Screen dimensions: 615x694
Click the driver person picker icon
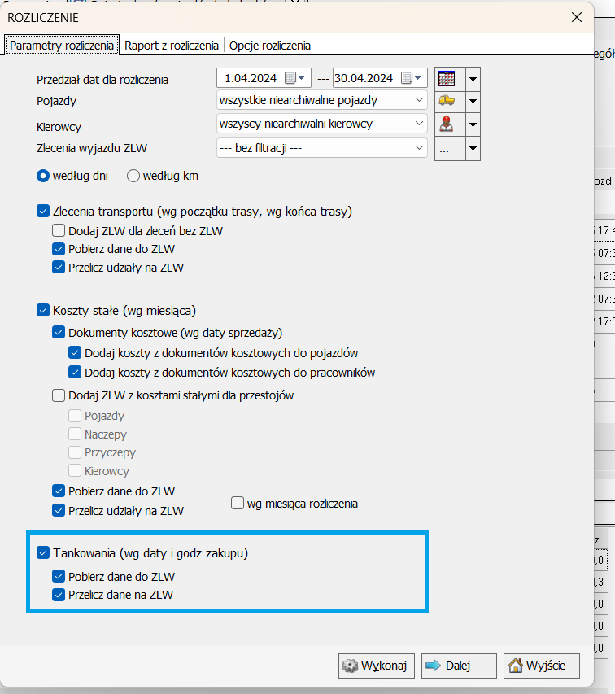coord(446,124)
